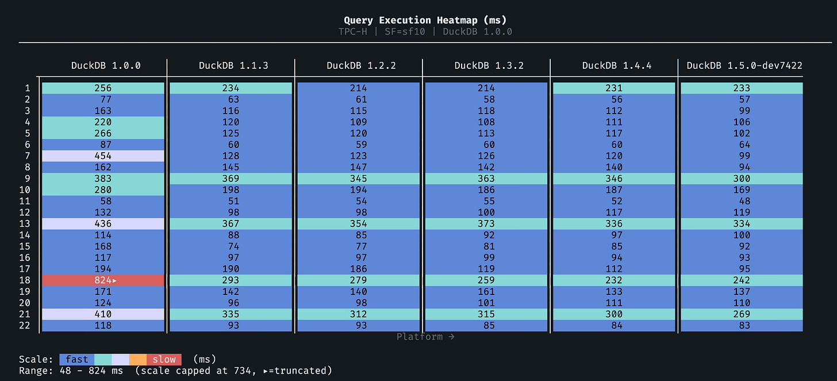Click the 279 cell under DuckDB 1.2.2

[x=359, y=281]
